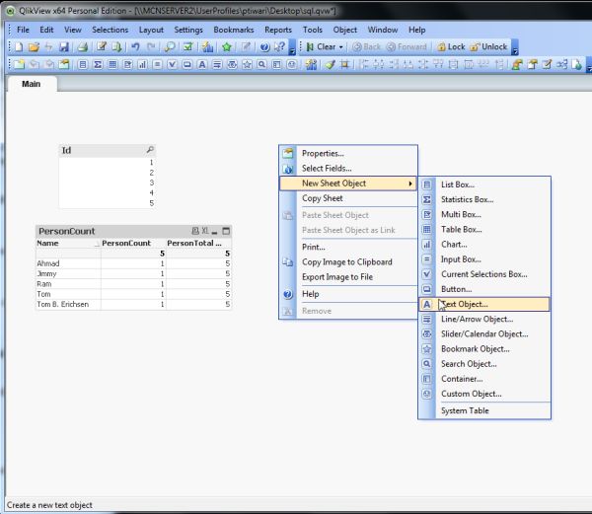
Task: Open Clear button dropdown arrow
Action: pos(341,47)
